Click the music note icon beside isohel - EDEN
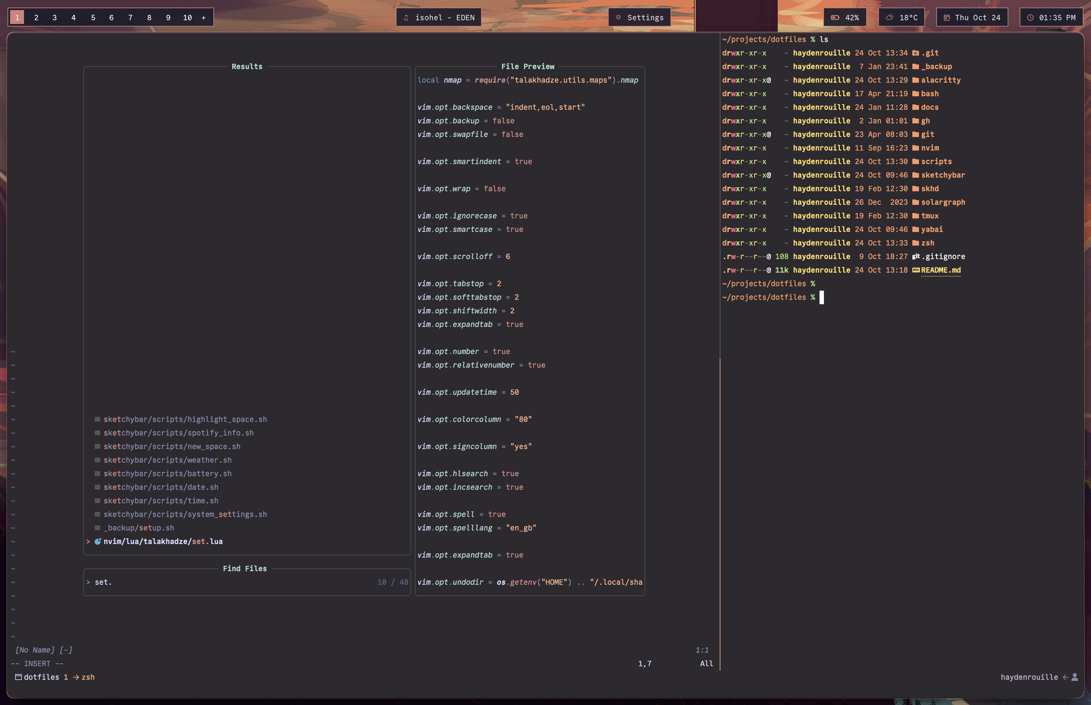Image resolution: width=1091 pixels, height=705 pixels. pyautogui.click(x=406, y=18)
